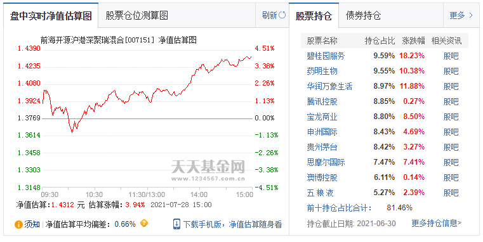Open 更多持仓信息 link

coord(437,223)
